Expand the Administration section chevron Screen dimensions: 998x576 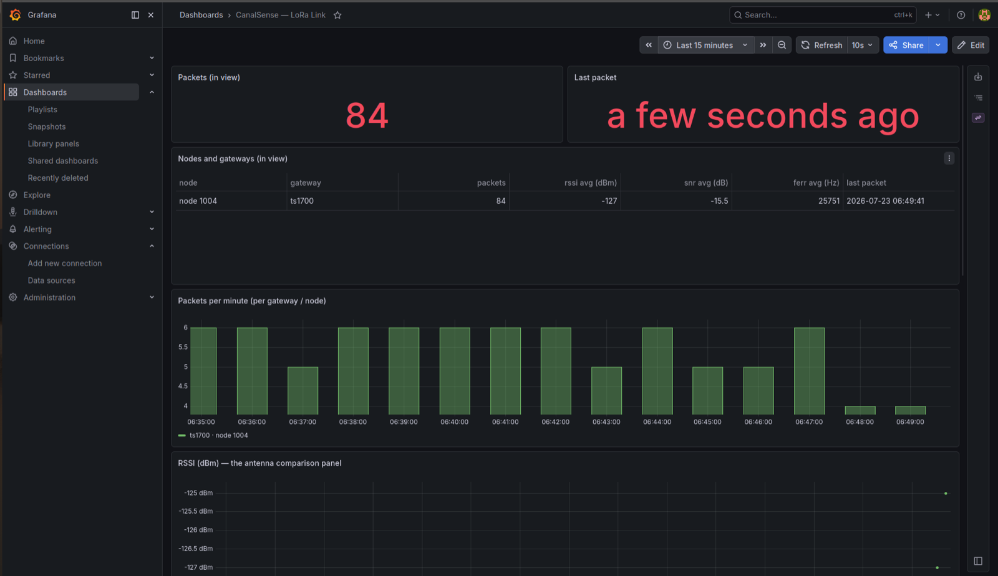click(x=152, y=298)
